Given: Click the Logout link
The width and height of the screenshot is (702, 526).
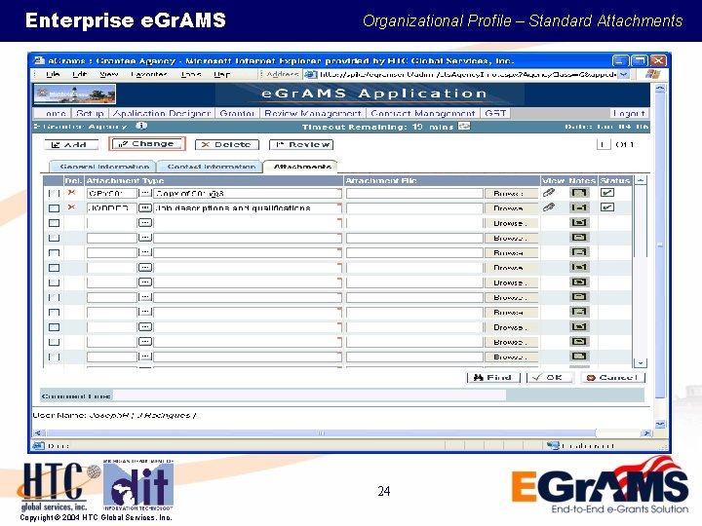Looking at the screenshot, I should click(629, 113).
